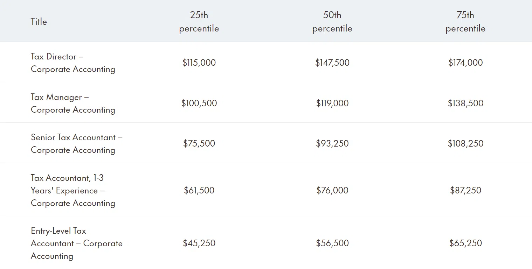This screenshot has width=532, height=269.
Task: Click the $174,000 salary value
Action: [x=465, y=63]
